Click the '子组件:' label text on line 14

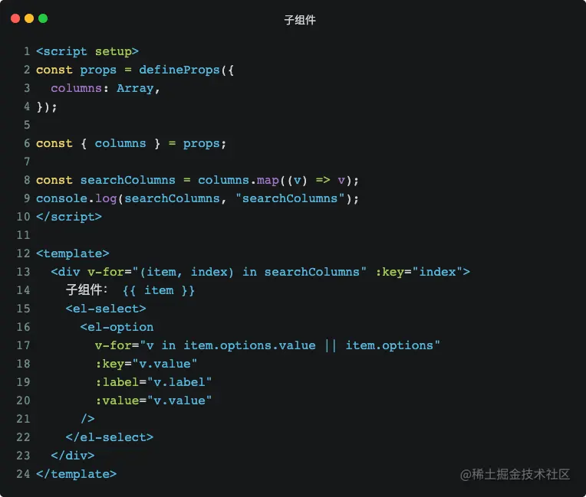click(x=87, y=290)
